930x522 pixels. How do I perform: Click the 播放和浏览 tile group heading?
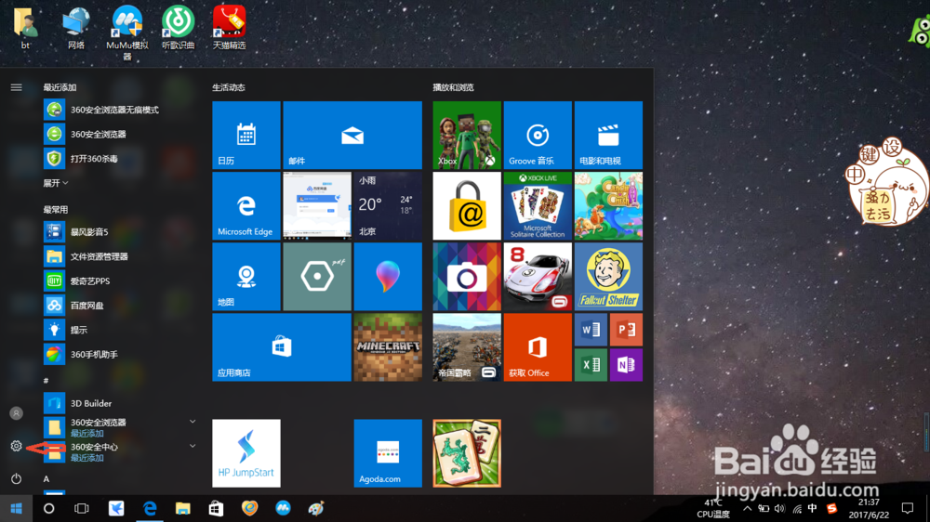453,87
